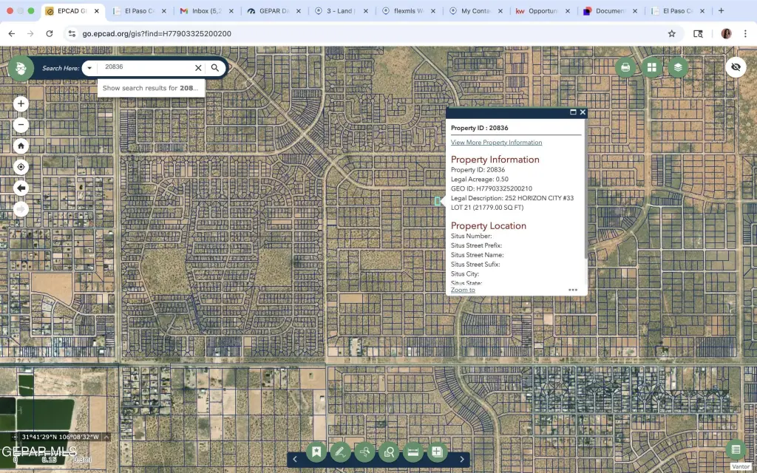The height and width of the screenshot is (473, 757).
Task: Open the popup three-dots actions menu
Action: click(573, 290)
